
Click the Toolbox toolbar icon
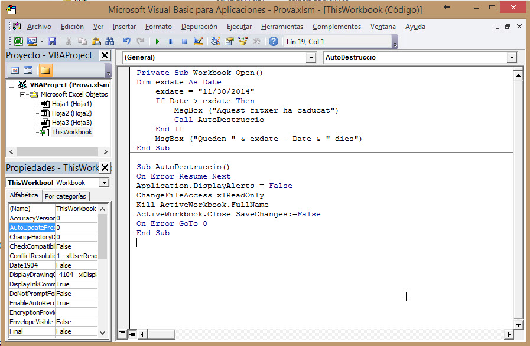coord(256,41)
